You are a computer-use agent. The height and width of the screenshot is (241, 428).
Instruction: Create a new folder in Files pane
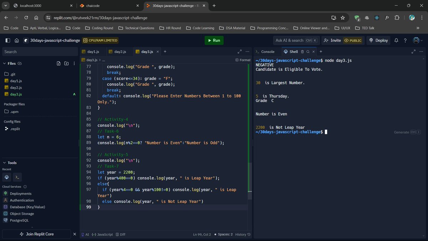pos(66,64)
